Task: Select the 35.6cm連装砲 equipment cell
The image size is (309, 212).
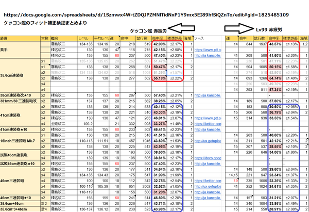Action: click(x=20, y=77)
